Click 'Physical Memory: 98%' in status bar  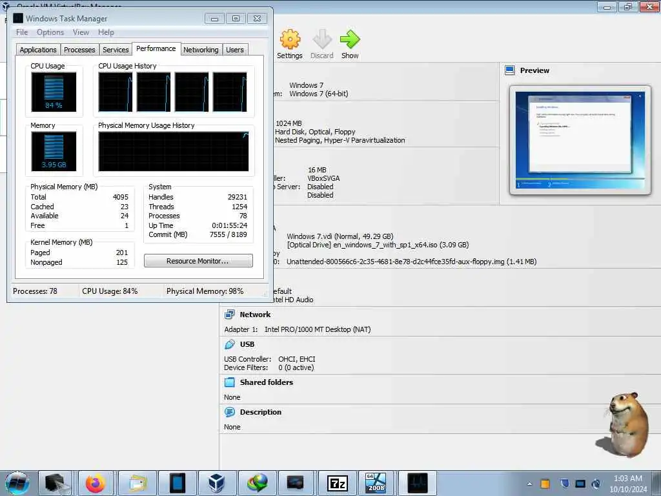(205, 291)
